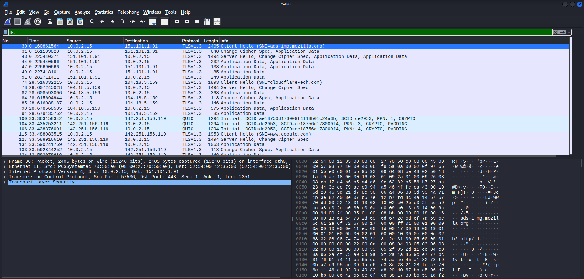
Task: Go back in packet history
Action: click(102, 22)
